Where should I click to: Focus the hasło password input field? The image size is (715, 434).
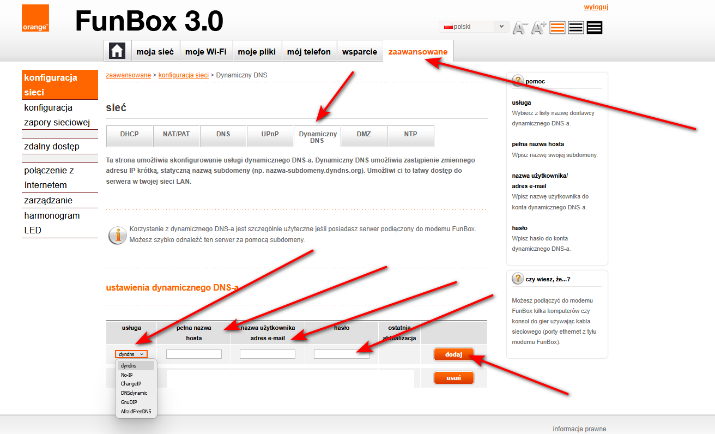[342, 354]
